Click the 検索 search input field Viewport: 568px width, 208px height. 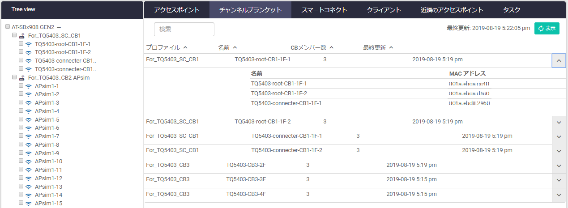184,29
